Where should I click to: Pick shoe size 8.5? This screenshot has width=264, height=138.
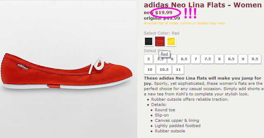pos(231,59)
